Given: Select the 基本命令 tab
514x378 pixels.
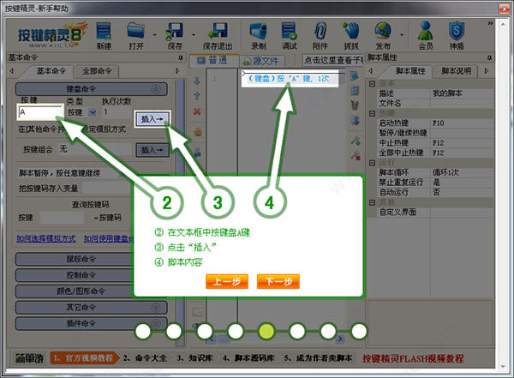Looking at the screenshot, I should coord(51,71).
